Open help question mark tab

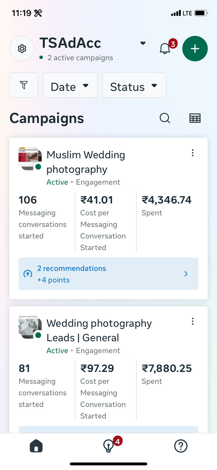point(181,446)
